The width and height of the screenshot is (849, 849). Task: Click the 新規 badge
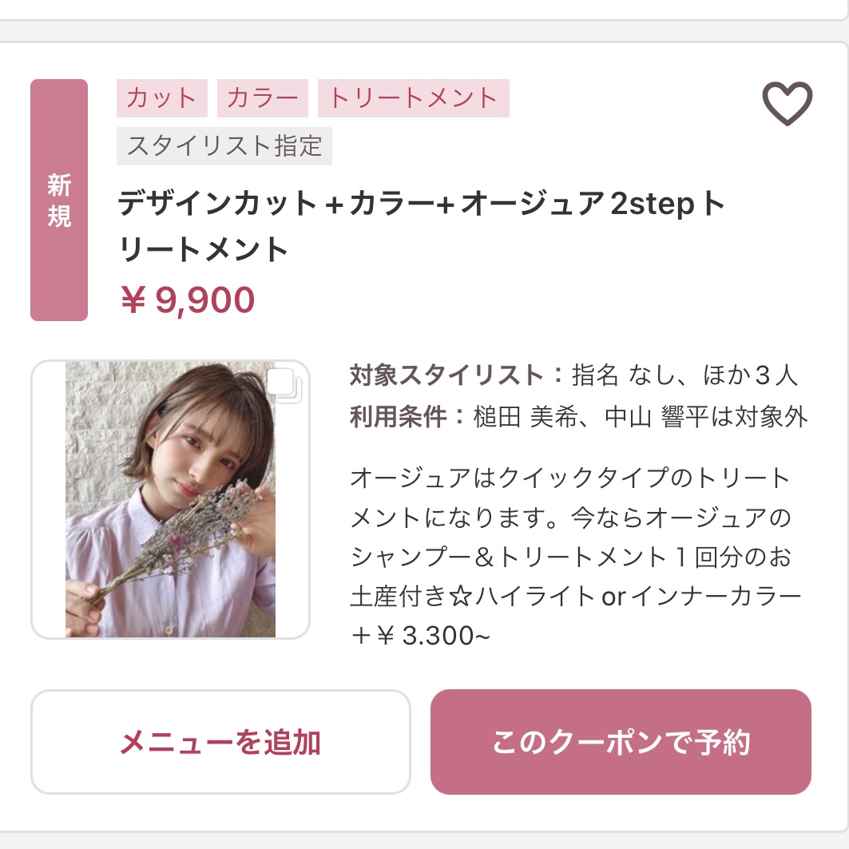pos(59,200)
